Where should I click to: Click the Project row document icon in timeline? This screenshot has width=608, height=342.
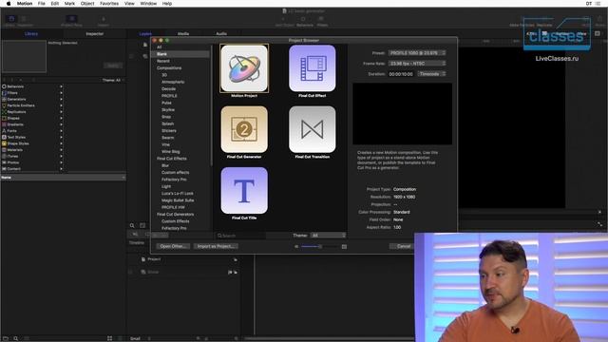143,259
